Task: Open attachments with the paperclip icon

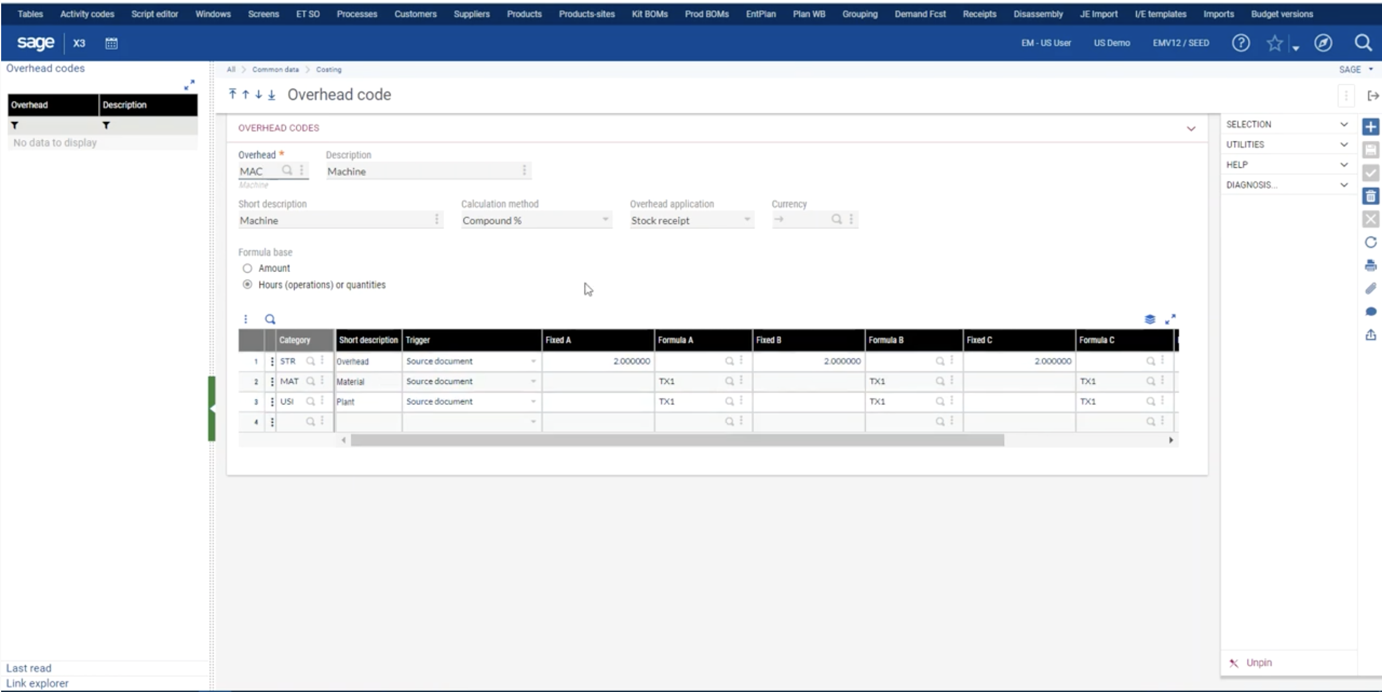Action: (x=1372, y=288)
